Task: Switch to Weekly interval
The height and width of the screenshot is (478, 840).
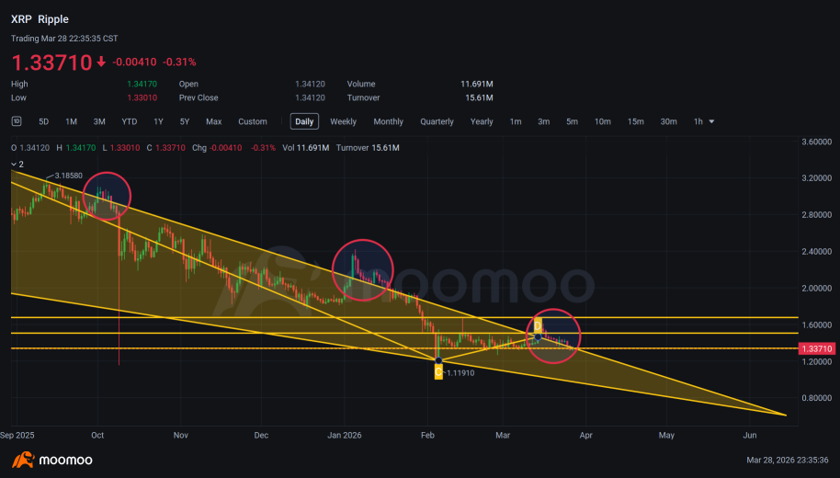Action: coord(343,121)
